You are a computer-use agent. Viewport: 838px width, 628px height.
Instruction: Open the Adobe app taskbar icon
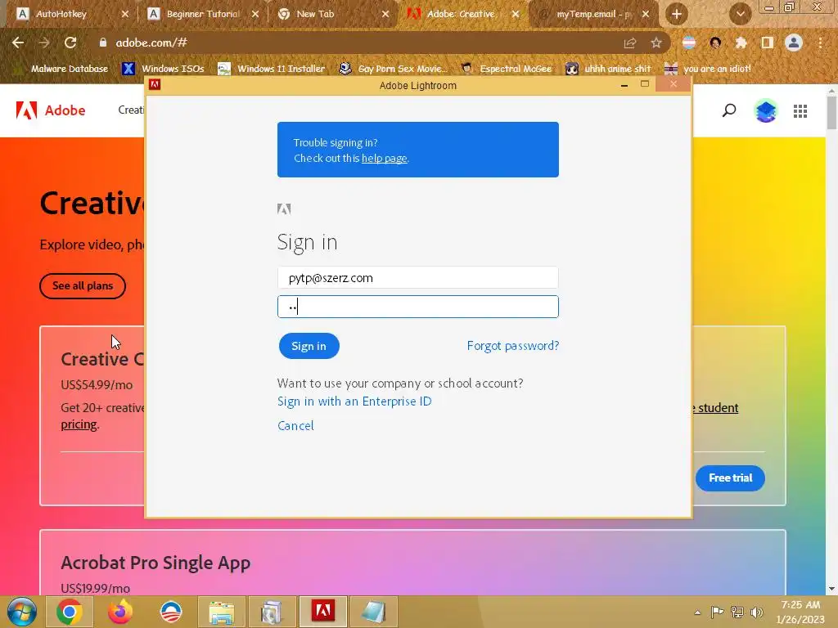pos(322,612)
